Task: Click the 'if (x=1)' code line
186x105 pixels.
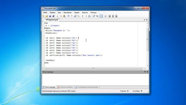Action: pyautogui.click(x=61, y=38)
